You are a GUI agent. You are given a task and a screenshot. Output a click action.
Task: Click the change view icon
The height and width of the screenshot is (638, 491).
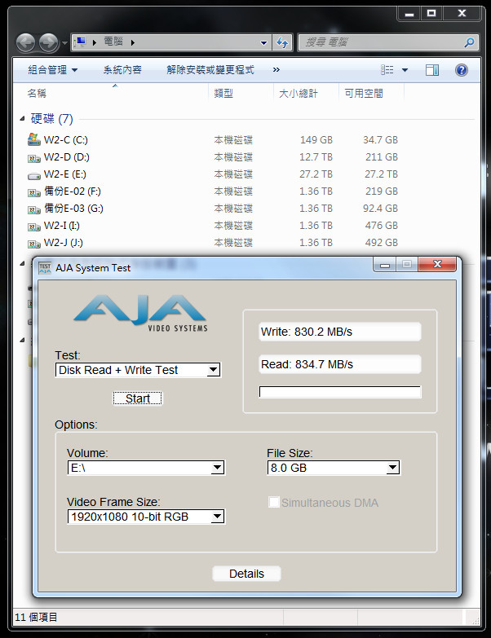coord(387,70)
